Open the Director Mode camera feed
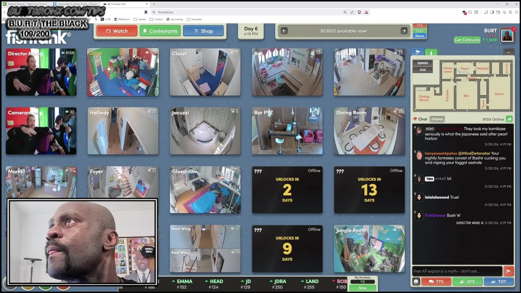Image resolution: width=521 pixels, height=293 pixels. click(x=41, y=72)
